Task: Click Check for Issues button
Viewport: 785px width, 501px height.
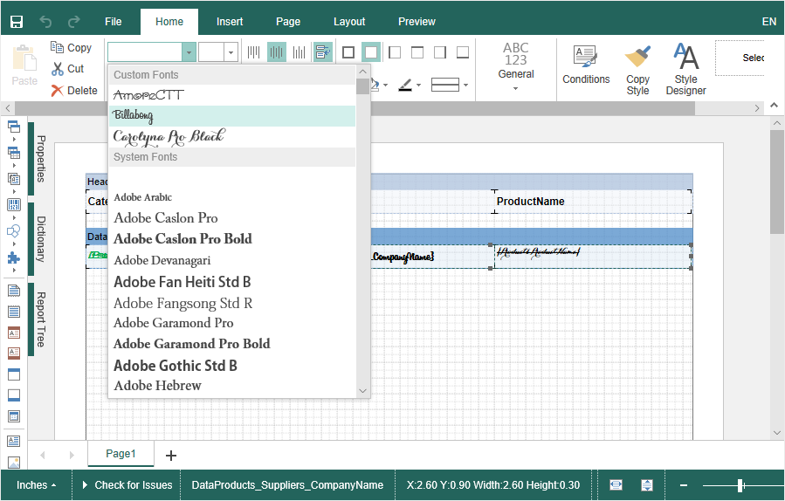Action: [126, 485]
